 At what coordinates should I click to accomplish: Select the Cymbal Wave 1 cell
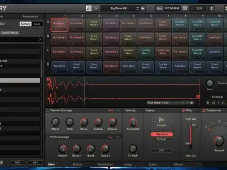146,53
